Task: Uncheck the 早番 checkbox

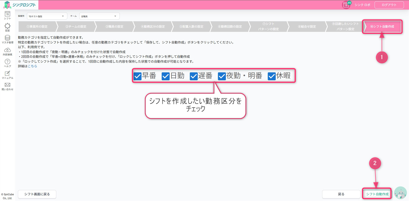Action: [137, 76]
